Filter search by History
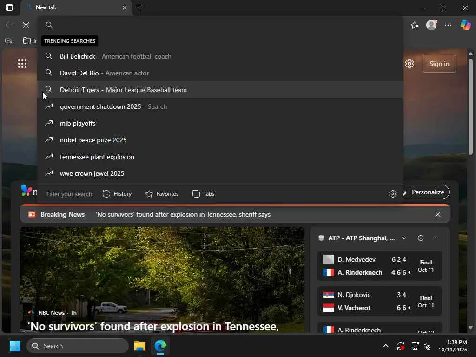The image size is (476, 357). [x=117, y=194]
